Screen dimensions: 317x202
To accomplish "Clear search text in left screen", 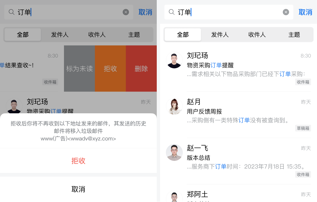I will tap(126, 12).
